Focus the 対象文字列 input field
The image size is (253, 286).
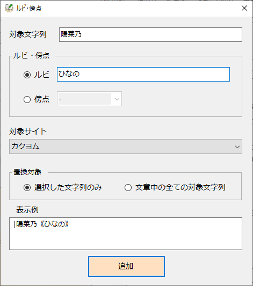(x=150, y=35)
